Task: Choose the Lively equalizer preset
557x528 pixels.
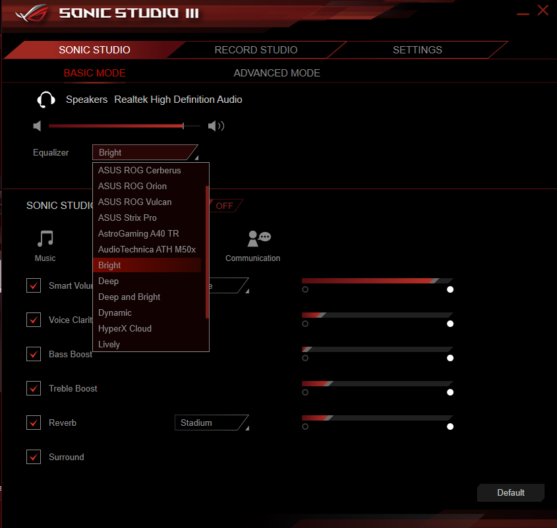Action: click(147, 344)
